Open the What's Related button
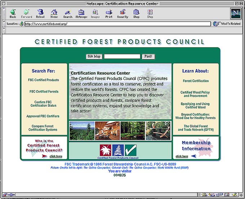This screenshot has height=199, width=245. 227,24
